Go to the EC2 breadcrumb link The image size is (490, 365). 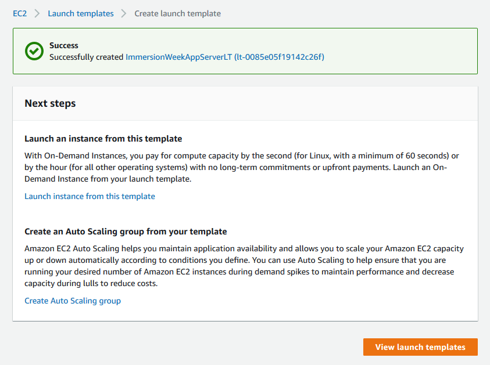tap(20, 13)
